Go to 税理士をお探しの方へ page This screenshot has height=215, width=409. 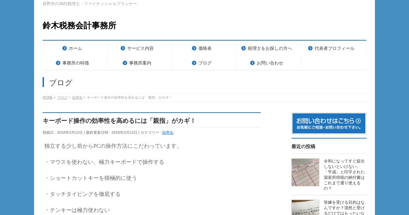pos(269,48)
